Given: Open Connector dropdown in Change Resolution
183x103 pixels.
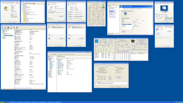Looking at the screenshot, I should pyautogui.click(x=128, y=21).
